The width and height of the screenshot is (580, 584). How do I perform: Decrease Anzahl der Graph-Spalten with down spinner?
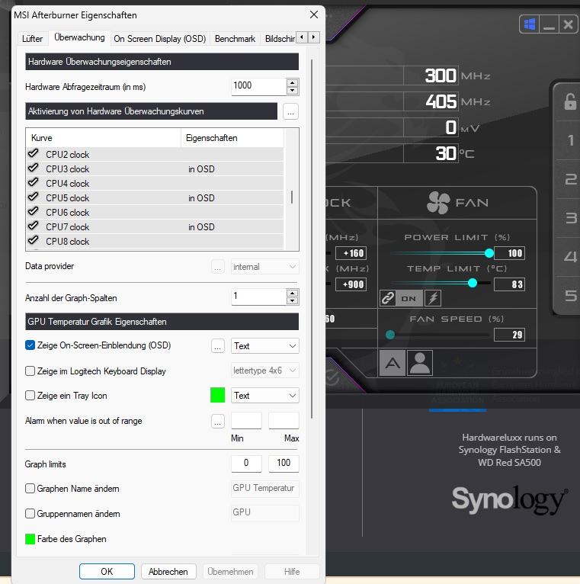(x=293, y=301)
